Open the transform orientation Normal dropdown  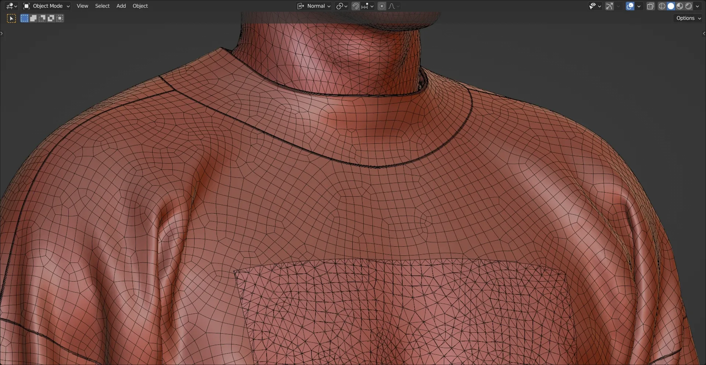(x=314, y=6)
